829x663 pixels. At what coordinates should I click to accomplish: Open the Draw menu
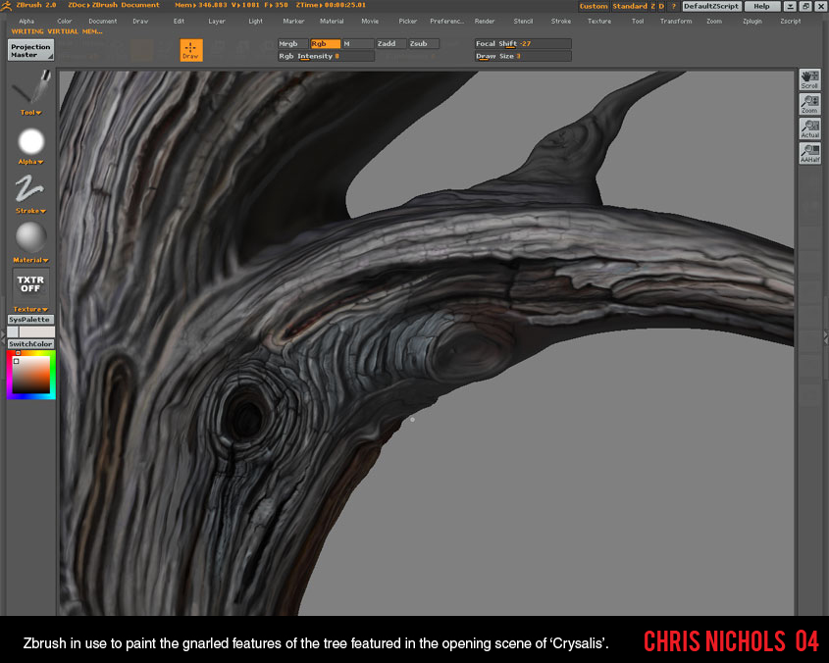pyautogui.click(x=140, y=22)
